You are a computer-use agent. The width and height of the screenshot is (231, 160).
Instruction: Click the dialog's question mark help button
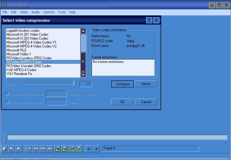coord(149,20)
